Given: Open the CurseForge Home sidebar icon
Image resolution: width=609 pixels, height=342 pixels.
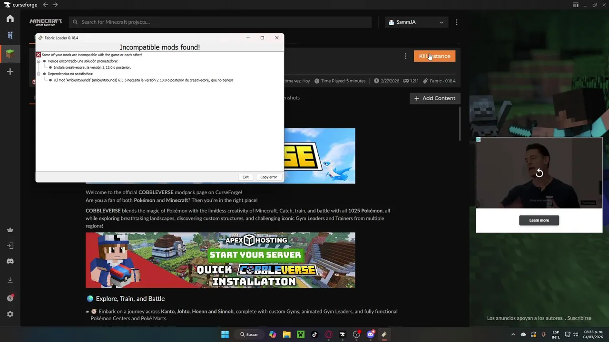Looking at the screenshot, I should click(10, 19).
